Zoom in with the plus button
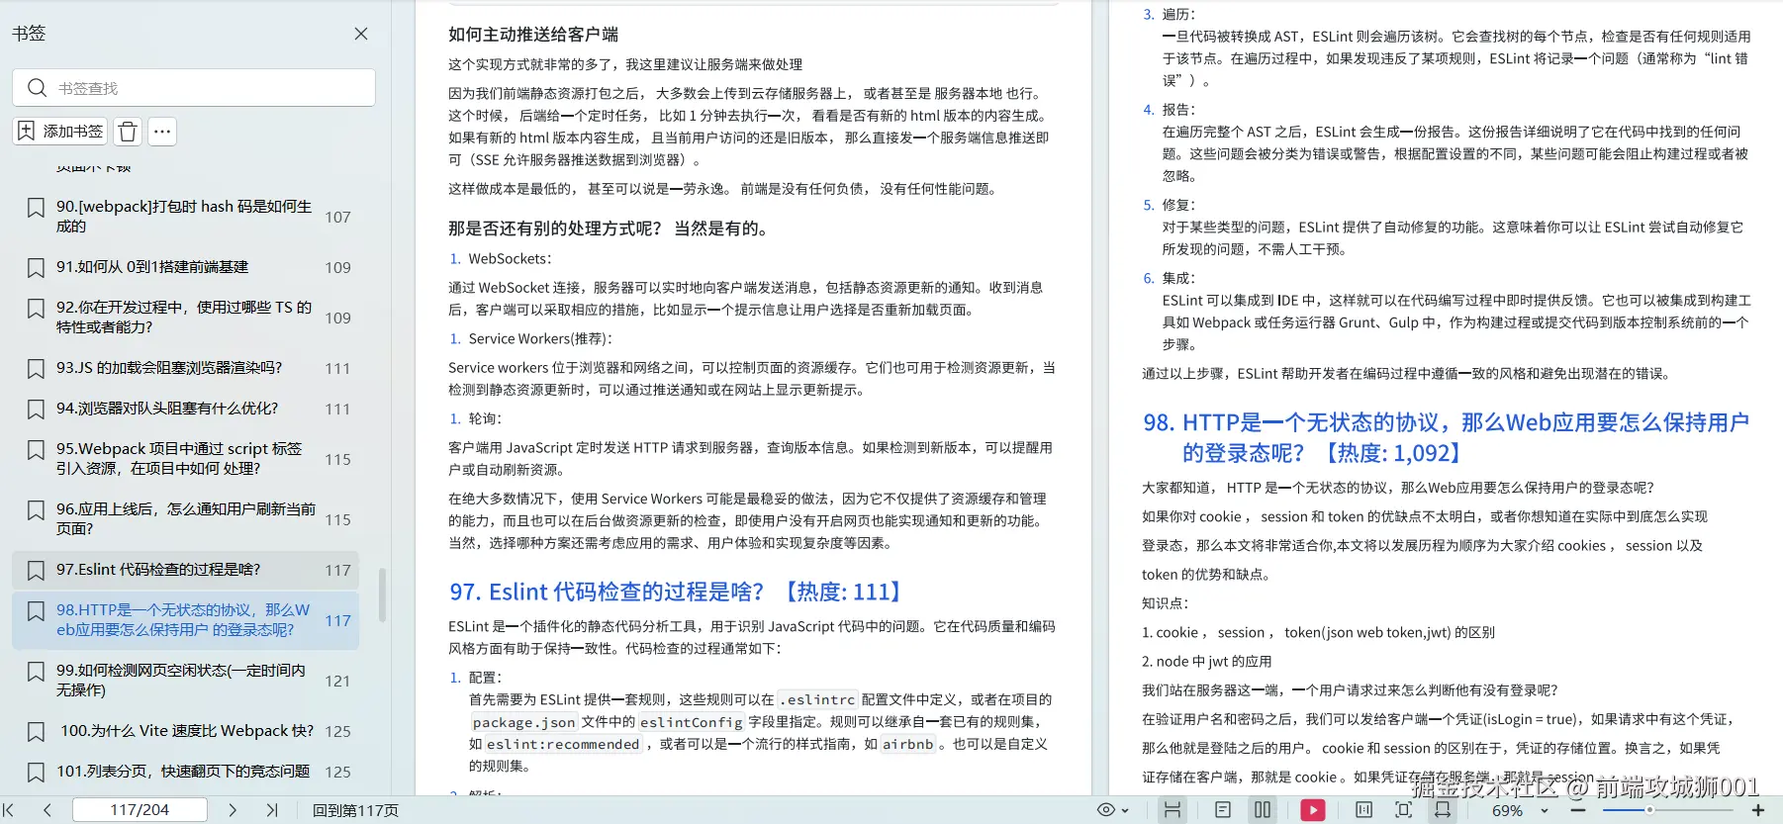Screen dimensions: 1783x824 pos(1758,810)
